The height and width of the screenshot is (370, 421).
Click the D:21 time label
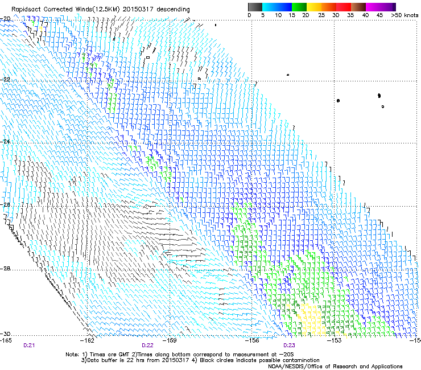coord(29,346)
